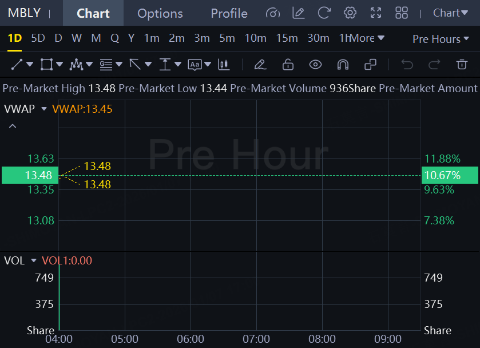
Task: Select the 5D timeframe
Action: click(38, 38)
